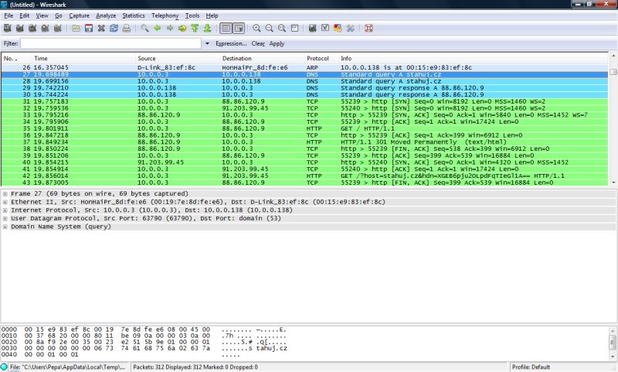This screenshot has height=372, width=618.
Task: Click packet list vertical scrollbar thumb
Action: coord(613,72)
